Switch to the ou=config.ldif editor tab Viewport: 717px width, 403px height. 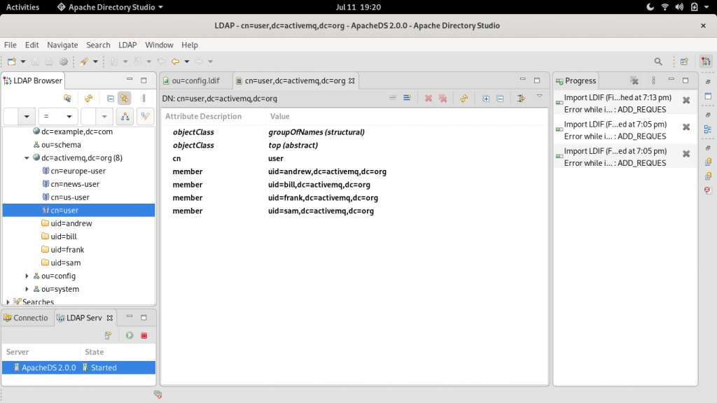pyautogui.click(x=195, y=80)
